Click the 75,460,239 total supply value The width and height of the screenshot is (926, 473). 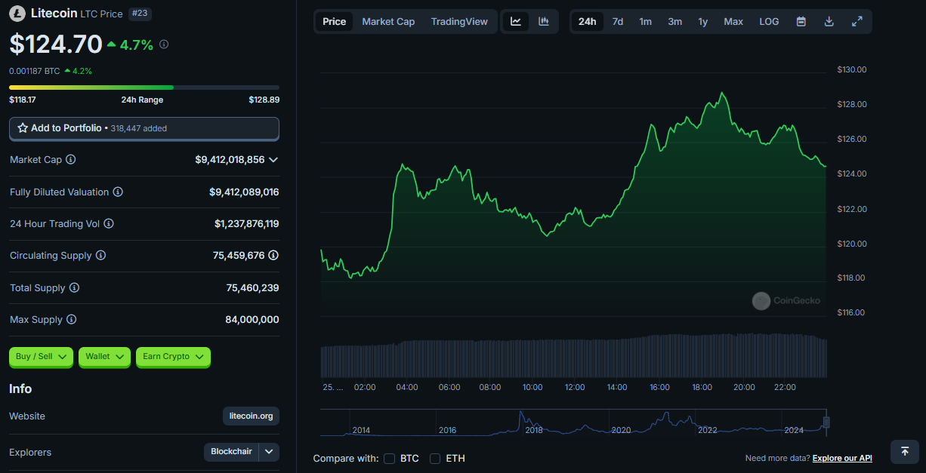(253, 288)
